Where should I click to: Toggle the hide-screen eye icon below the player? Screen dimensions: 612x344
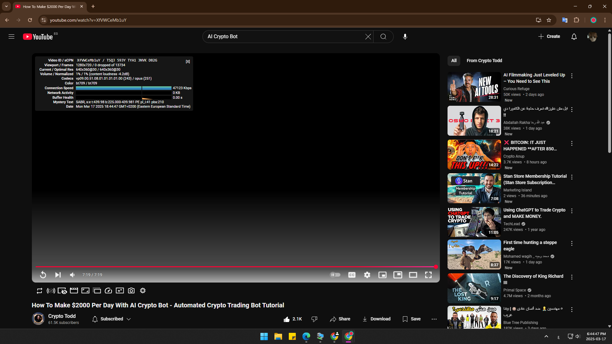pyautogui.click(x=62, y=291)
